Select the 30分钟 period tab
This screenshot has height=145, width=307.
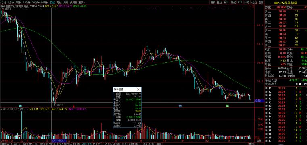click(x=36, y=2)
